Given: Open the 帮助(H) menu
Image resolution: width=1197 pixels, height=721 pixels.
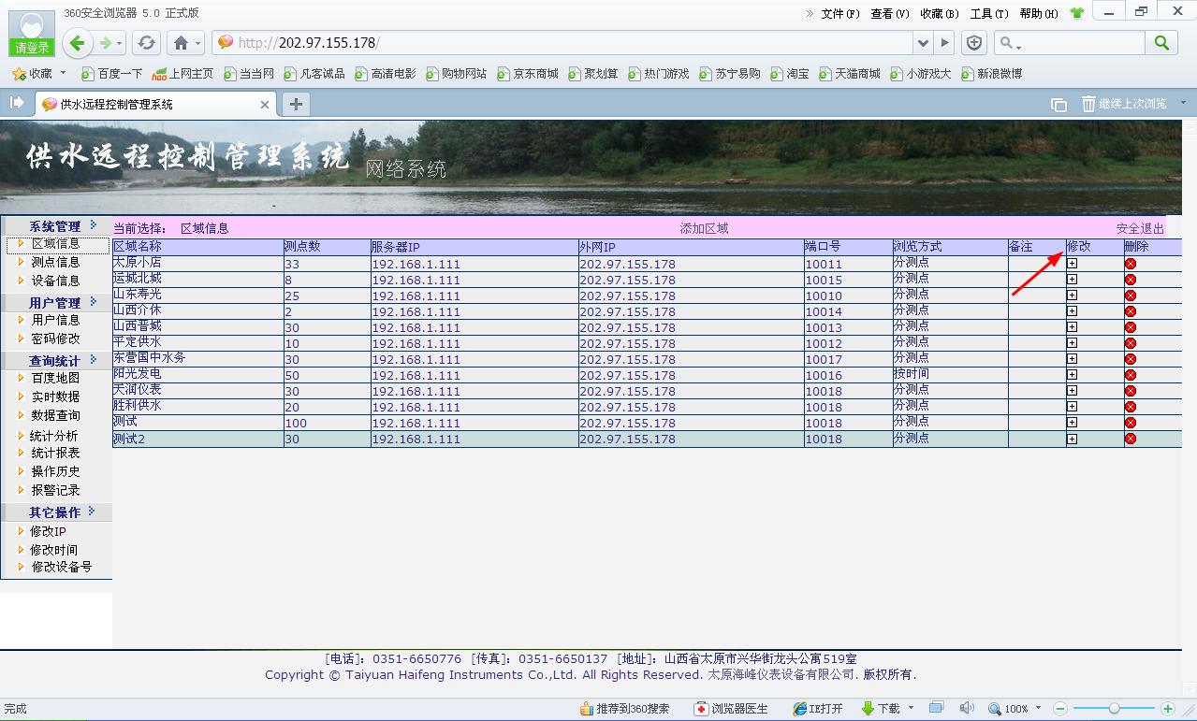Looking at the screenshot, I should coord(1039,14).
